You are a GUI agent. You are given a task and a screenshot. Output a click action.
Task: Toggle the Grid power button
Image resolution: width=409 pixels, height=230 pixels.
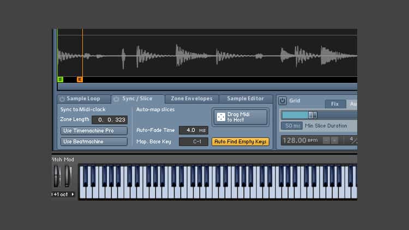(282, 101)
